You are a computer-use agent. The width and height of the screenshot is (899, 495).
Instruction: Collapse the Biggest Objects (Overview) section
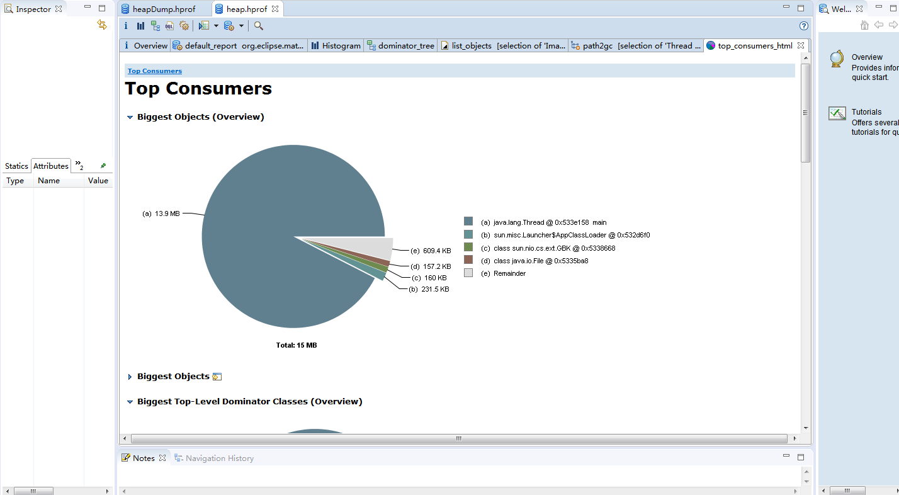[130, 117]
